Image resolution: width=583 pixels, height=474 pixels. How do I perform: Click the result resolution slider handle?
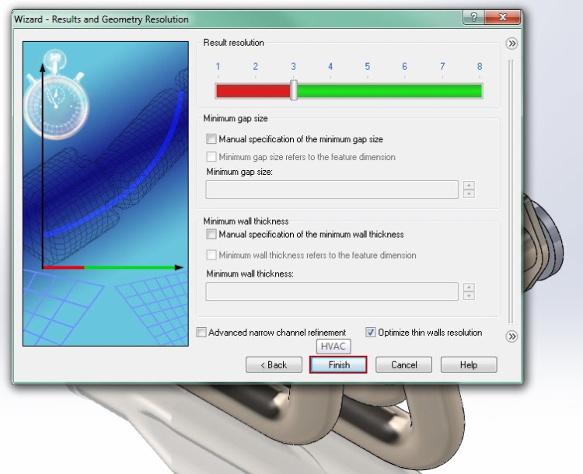pyautogui.click(x=294, y=89)
